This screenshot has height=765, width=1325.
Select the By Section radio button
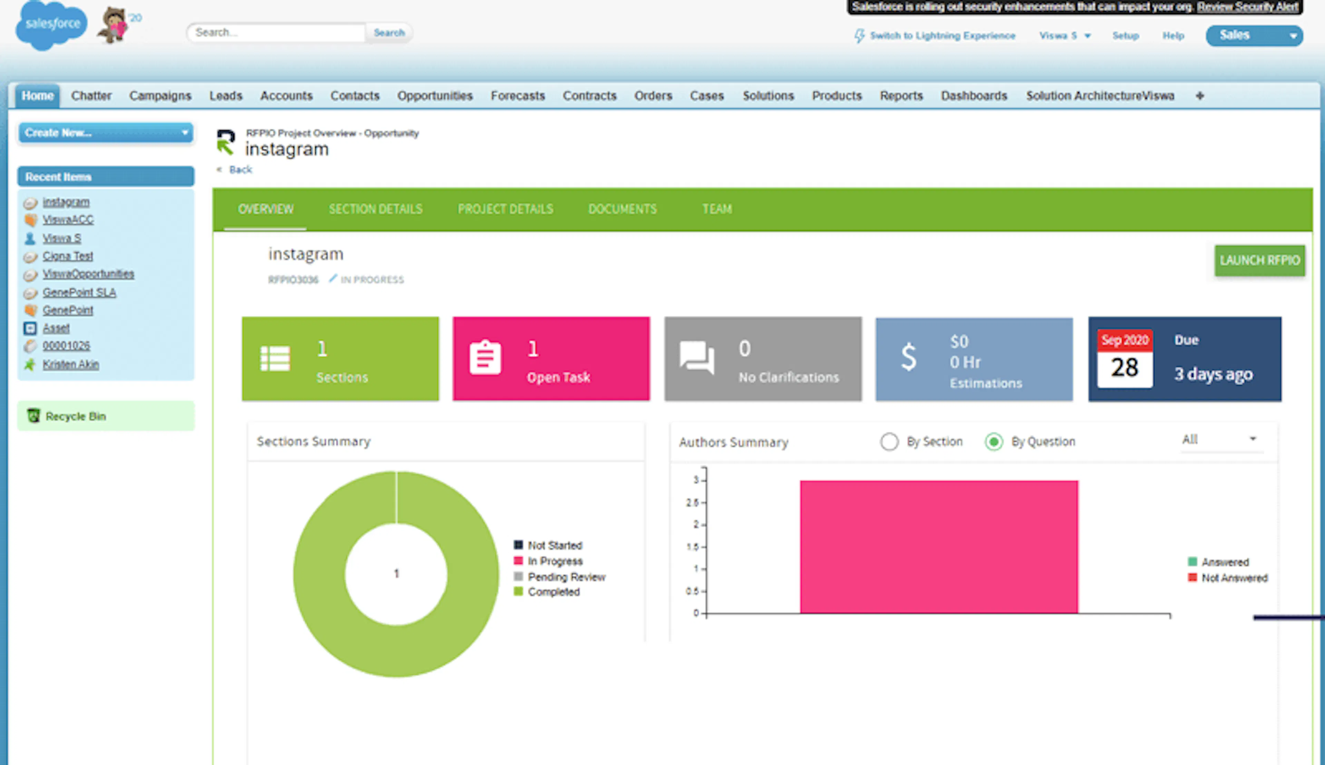pos(889,442)
